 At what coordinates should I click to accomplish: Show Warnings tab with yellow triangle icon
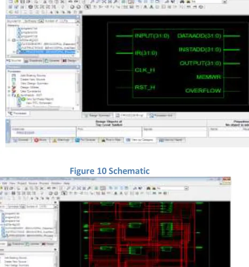[61, 140]
